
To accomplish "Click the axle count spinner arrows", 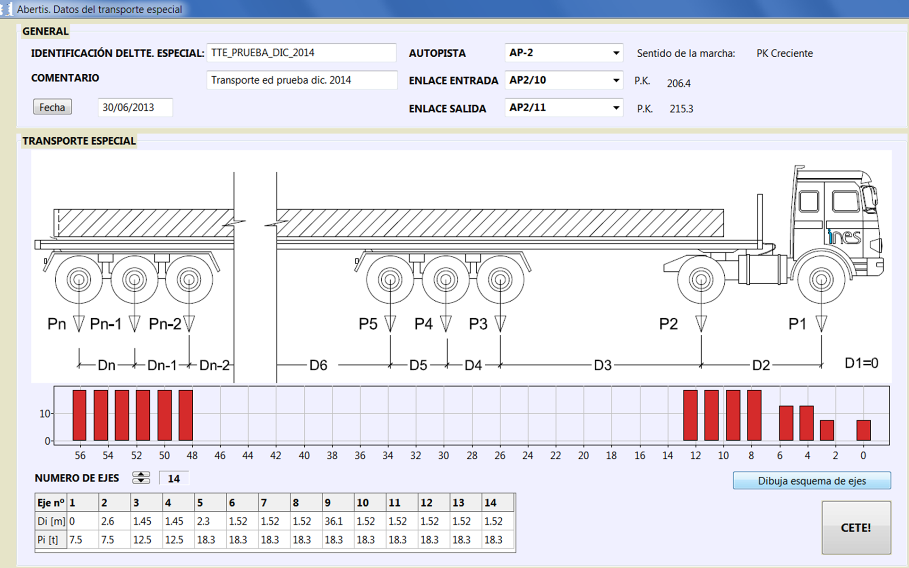I will 141,478.
